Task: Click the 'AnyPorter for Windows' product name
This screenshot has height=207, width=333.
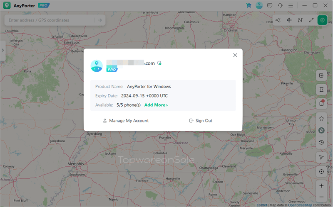Action: (x=149, y=87)
